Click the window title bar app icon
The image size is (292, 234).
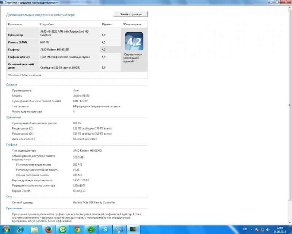2,3
